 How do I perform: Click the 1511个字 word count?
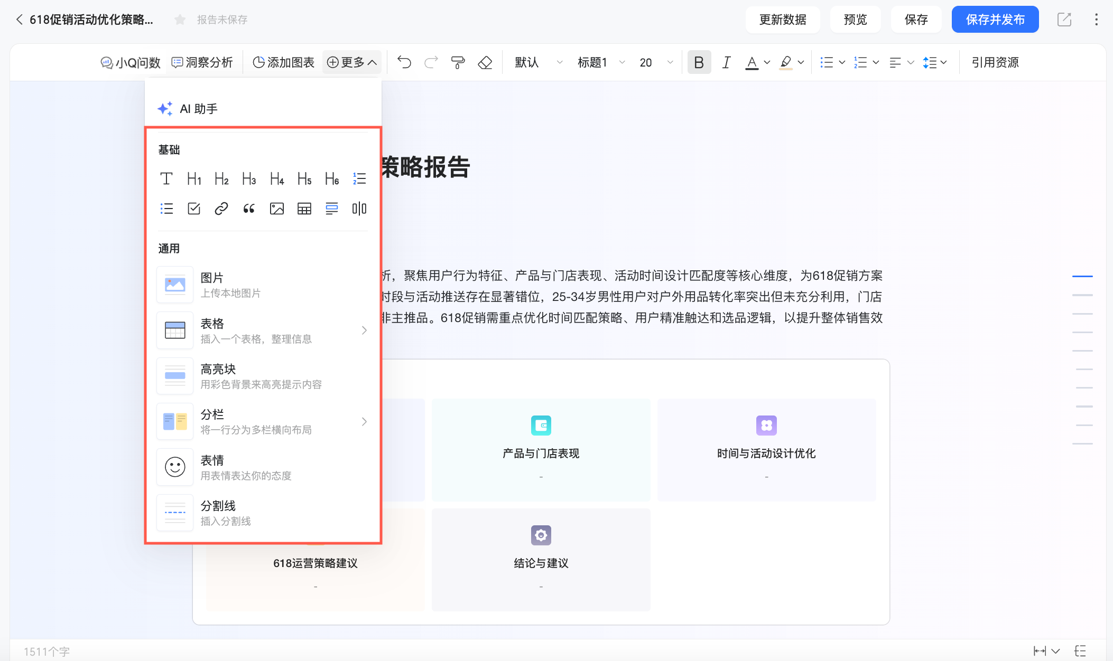(47, 651)
